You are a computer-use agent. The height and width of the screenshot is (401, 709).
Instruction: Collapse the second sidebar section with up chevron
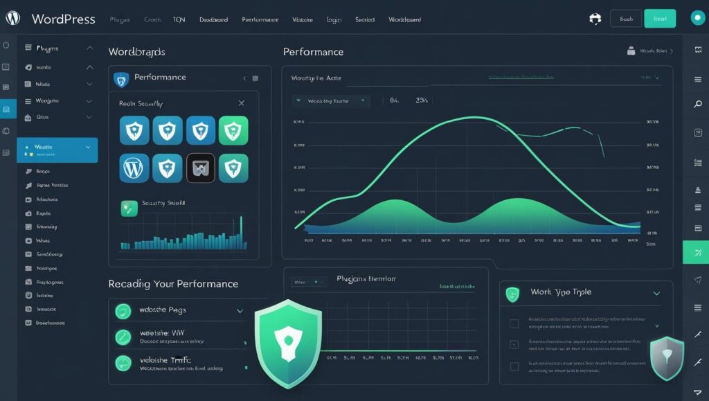point(89,67)
